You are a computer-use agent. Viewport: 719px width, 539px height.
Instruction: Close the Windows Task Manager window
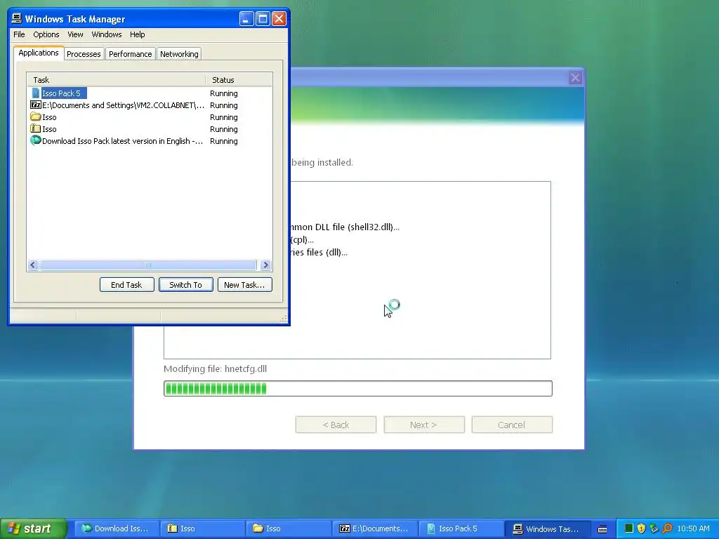coord(279,19)
